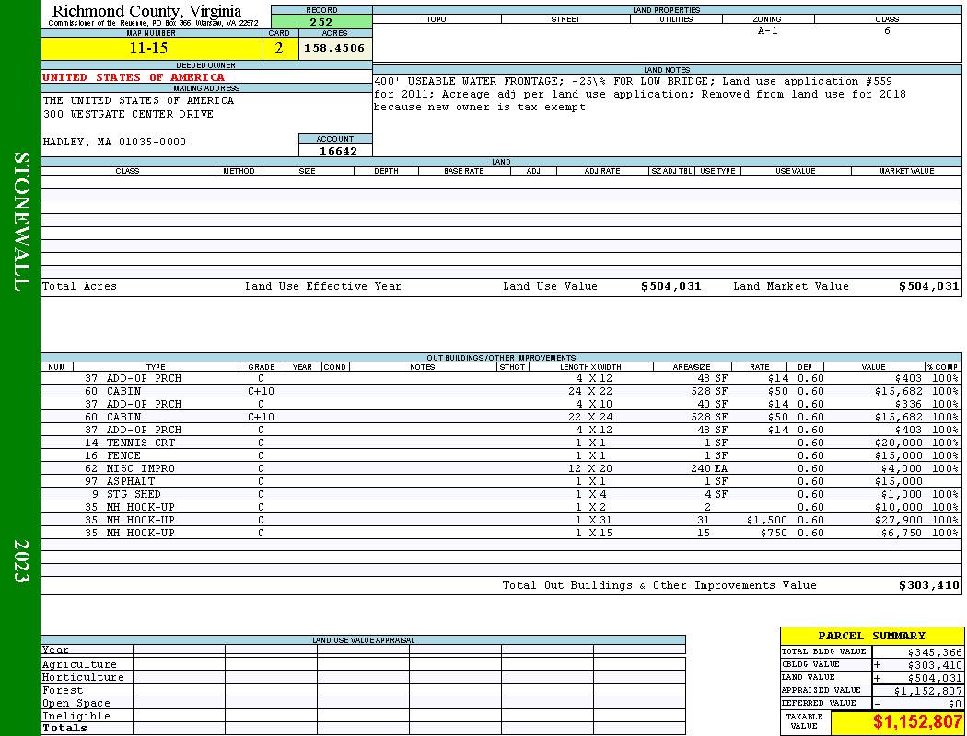Click the Richmond County, Virginia title
Screen dimensions: 967x736
pyautogui.click(x=146, y=11)
